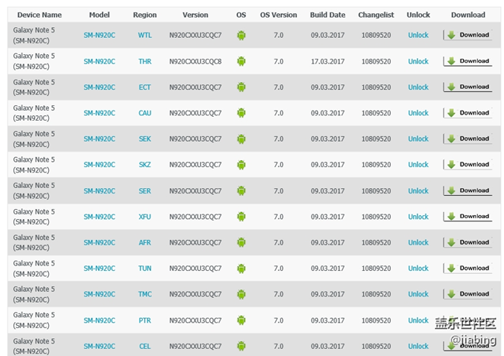Click the Android icon in the AFR row
The image size is (504, 356).
point(241,242)
